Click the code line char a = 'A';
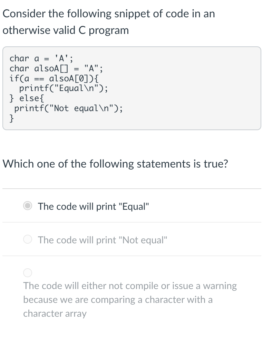272x342 pixels. (x=41, y=58)
